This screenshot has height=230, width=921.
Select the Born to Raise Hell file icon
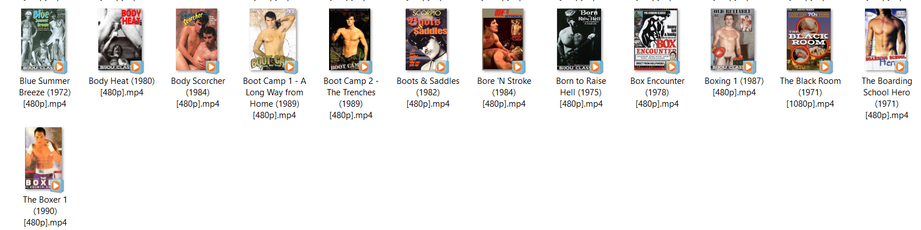click(580, 40)
